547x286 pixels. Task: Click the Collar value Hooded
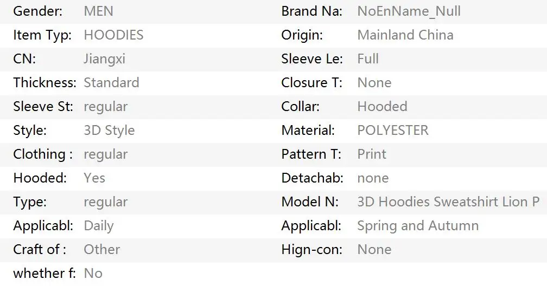coord(382,107)
